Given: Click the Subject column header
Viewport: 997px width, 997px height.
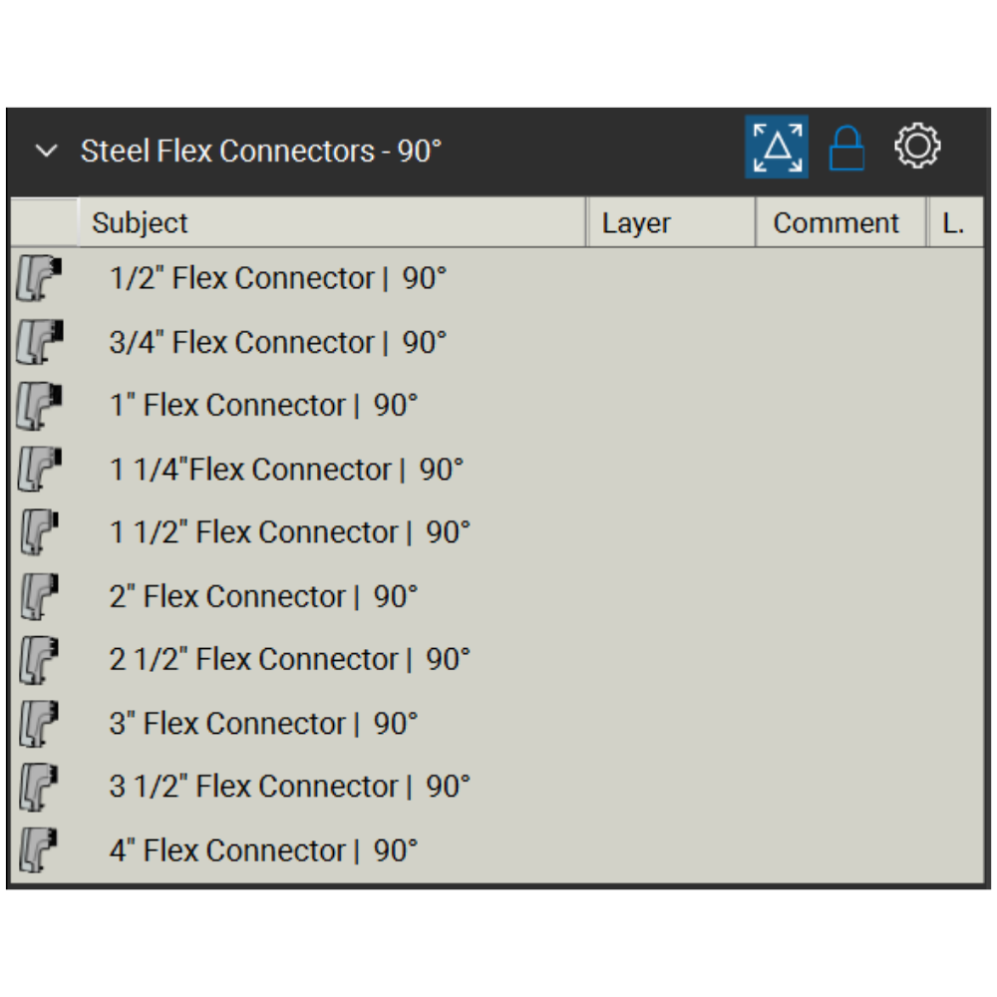Looking at the screenshot, I should (331, 222).
